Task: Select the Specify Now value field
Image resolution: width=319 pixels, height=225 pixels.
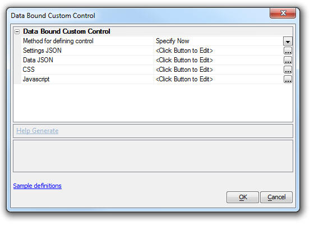Action: tap(219, 41)
